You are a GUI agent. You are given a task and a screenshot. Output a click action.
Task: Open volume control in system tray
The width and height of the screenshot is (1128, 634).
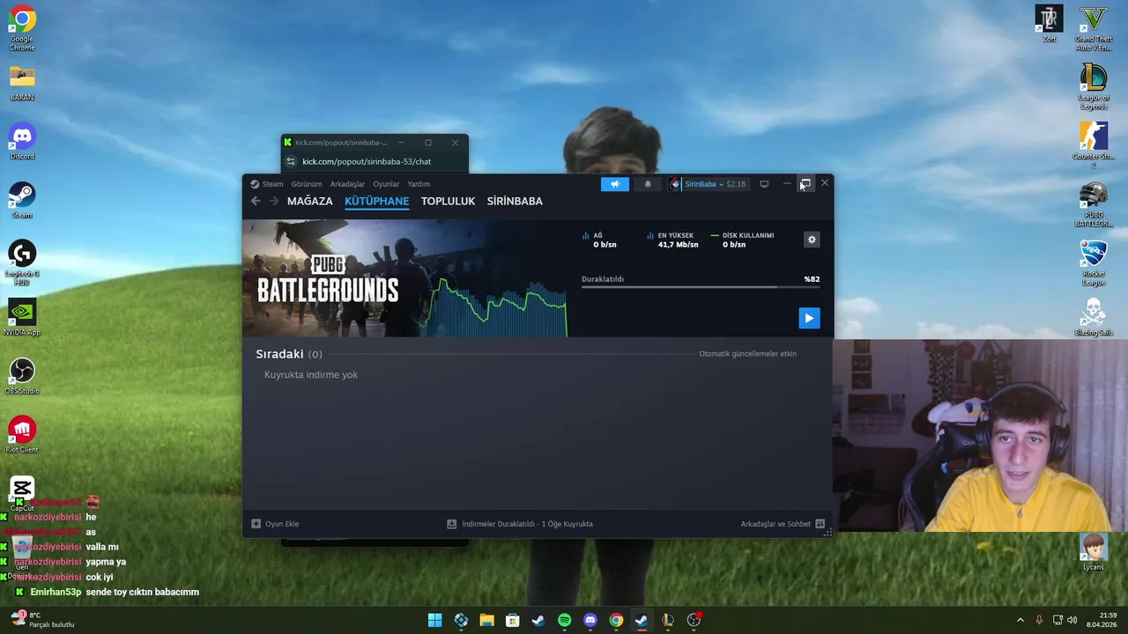click(1072, 620)
